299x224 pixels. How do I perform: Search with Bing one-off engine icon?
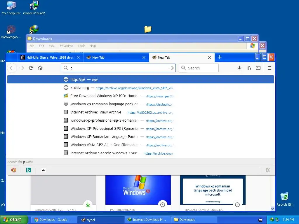[28, 170]
